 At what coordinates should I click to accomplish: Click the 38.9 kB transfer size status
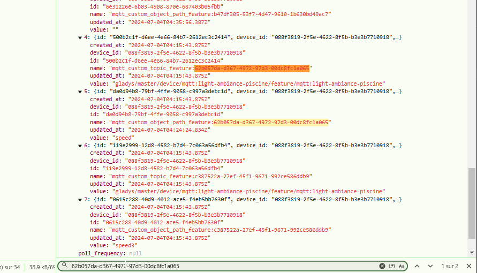[41, 267]
